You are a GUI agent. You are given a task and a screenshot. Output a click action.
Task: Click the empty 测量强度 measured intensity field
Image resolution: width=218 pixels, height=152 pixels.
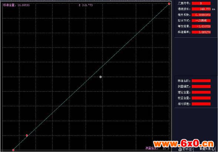(201, 87)
